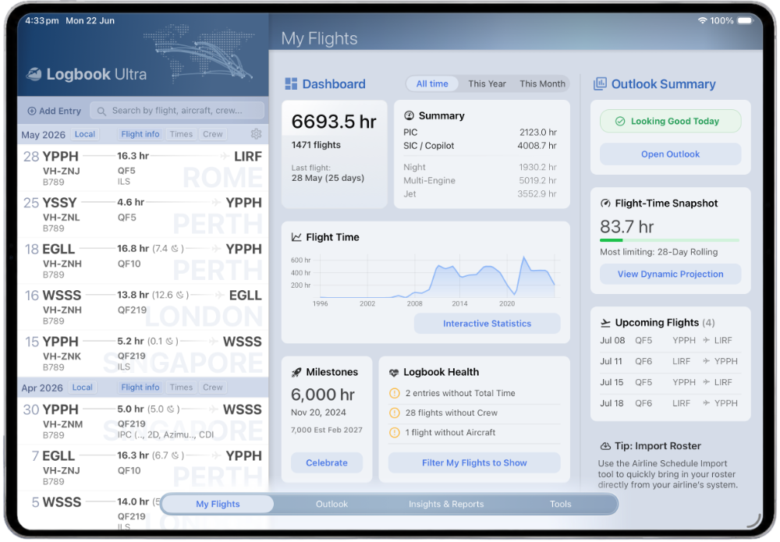This screenshot has height=542, width=780.
Task: Select the This Month filter
Action: [542, 83]
